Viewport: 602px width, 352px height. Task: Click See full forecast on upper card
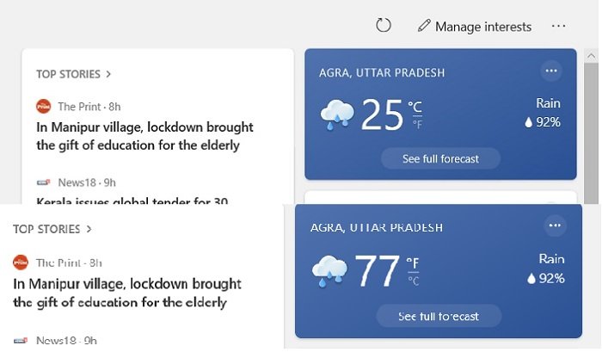440,159
